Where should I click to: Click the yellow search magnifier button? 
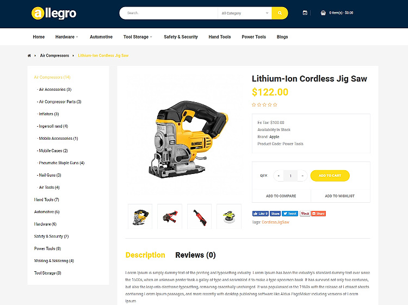(x=280, y=13)
